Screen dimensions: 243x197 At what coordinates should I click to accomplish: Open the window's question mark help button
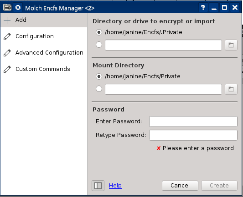click(203, 7)
